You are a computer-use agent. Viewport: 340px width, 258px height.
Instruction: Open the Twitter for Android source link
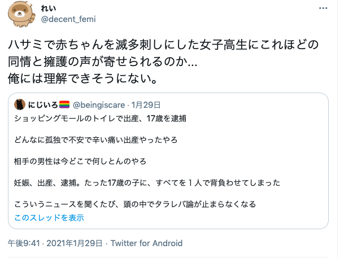147,243
